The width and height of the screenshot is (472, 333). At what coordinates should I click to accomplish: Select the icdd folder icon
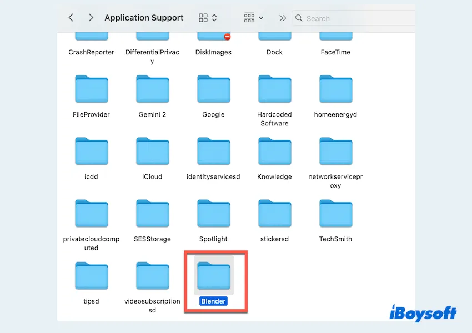click(x=92, y=152)
